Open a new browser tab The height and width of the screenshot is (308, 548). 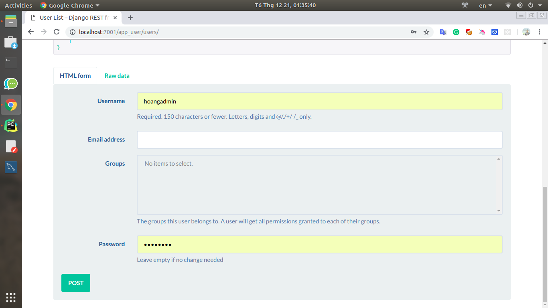click(130, 18)
